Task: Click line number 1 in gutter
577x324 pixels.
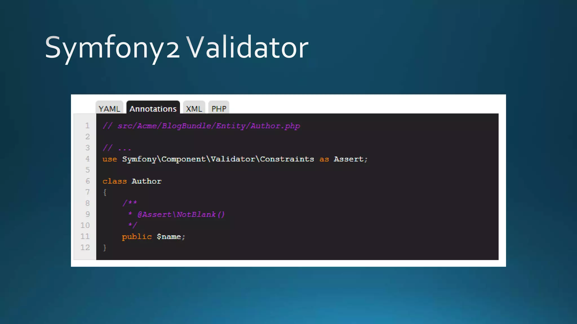Action: (x=87, y=126)
